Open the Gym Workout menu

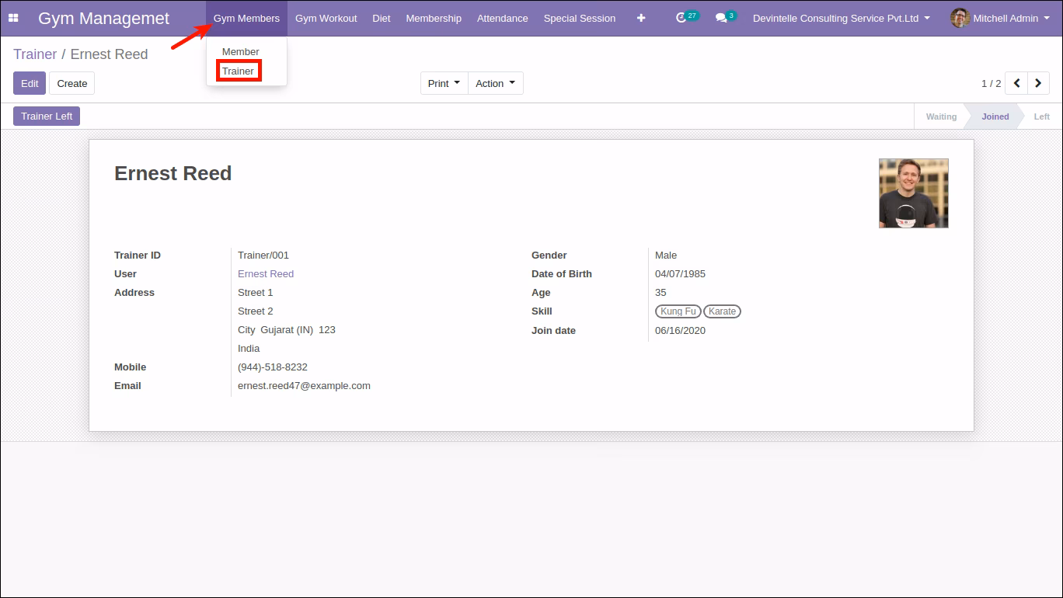326,18
